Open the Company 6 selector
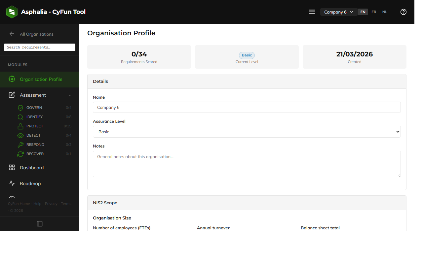Image resolution: width=423 pixels, height=264 pixels. tap(338, 12)
